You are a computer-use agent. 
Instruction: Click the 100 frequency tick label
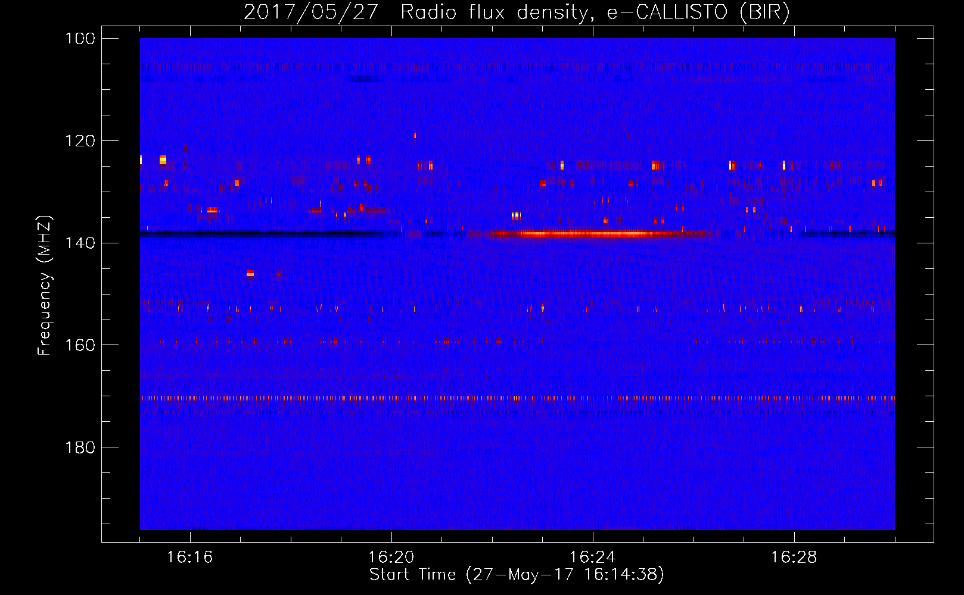point(80,39)
